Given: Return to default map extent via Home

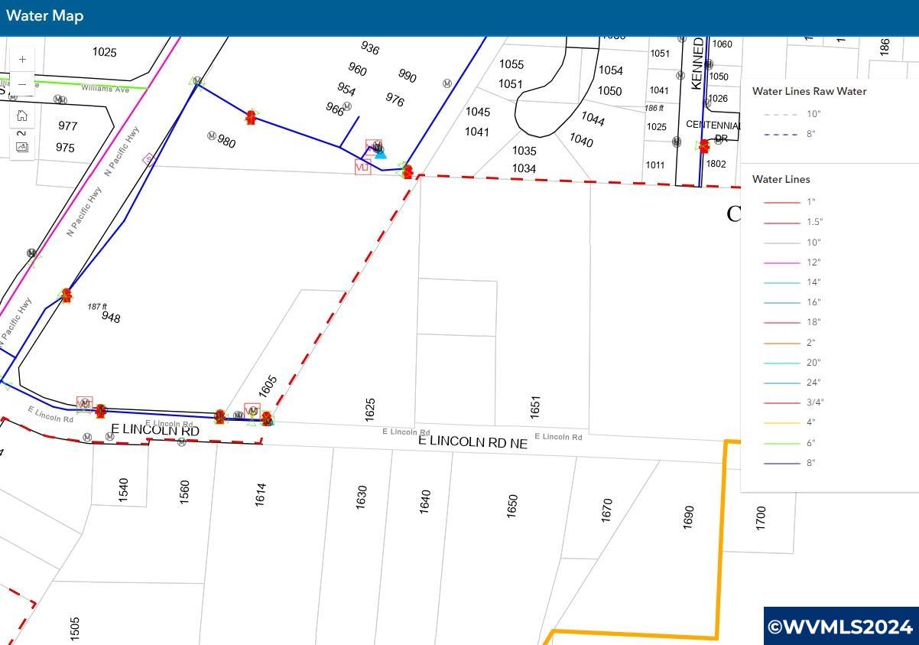Looking at the screenshot, I should (22, 116).
